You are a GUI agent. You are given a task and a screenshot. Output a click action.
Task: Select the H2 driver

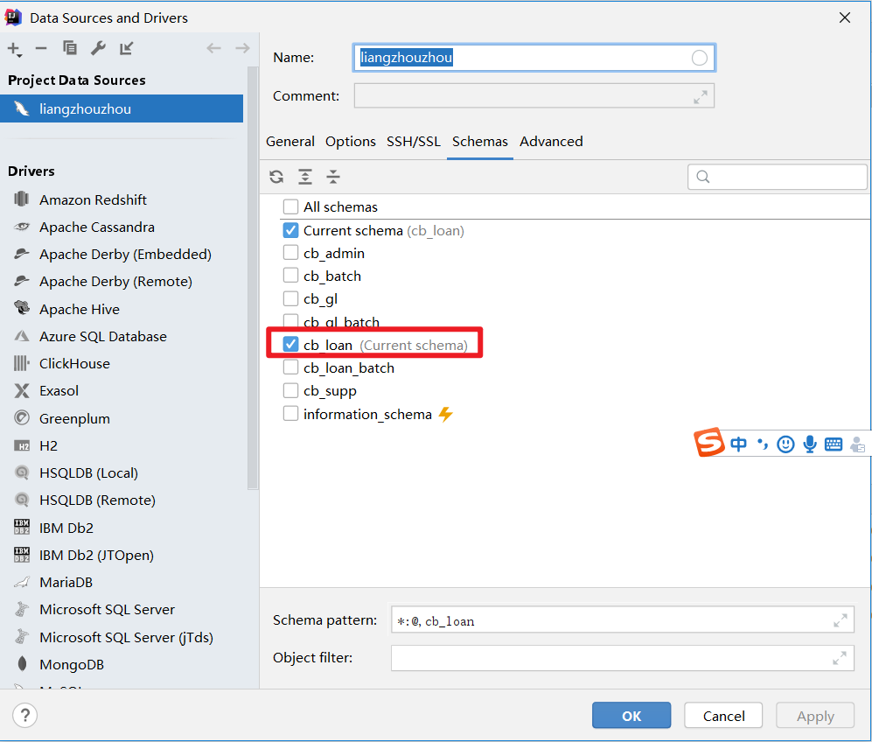48,446
